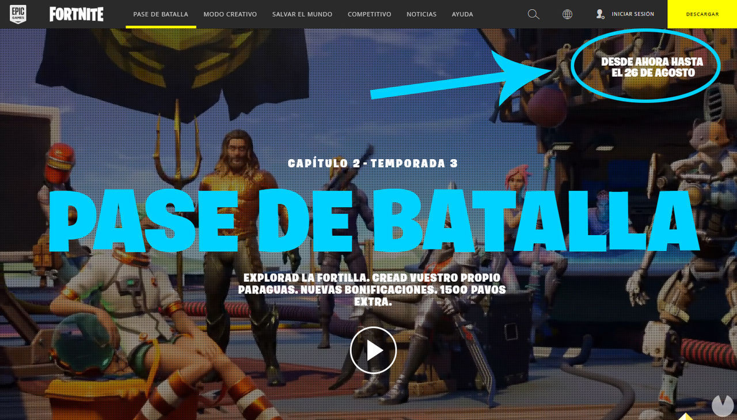Click the user profile icon
Viewport: 737px width, 420px height.
pos(601,14)
